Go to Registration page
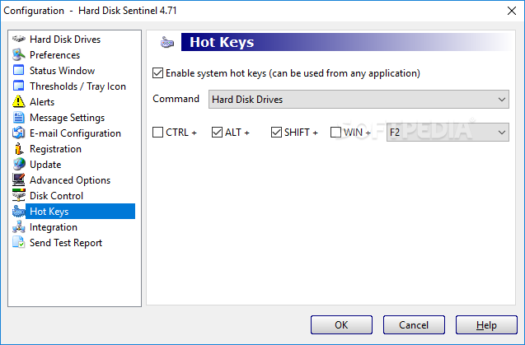525x345 pixels. pos(55,149)
